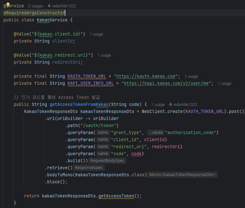Click the getAccessToken() call in return statement
245x208 pixels.
coord(118,196)
